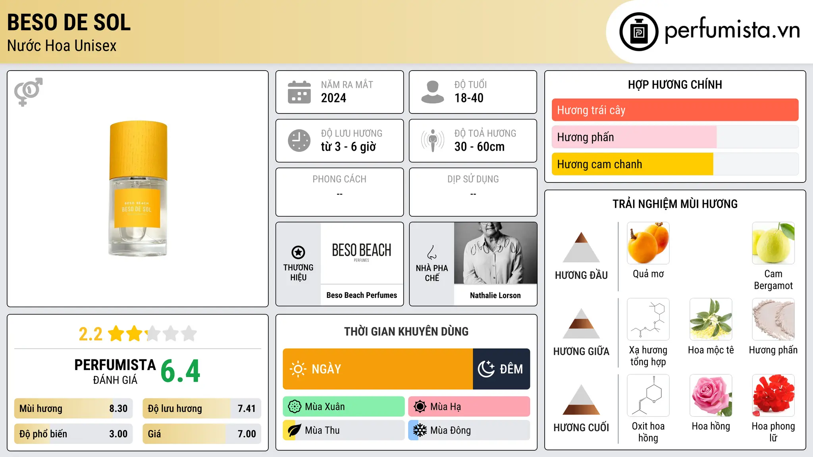The width and height of the screenshot is (813, 457).
Task: Click the Độ lưu hương score bar
Action: (x=202, y=409)
